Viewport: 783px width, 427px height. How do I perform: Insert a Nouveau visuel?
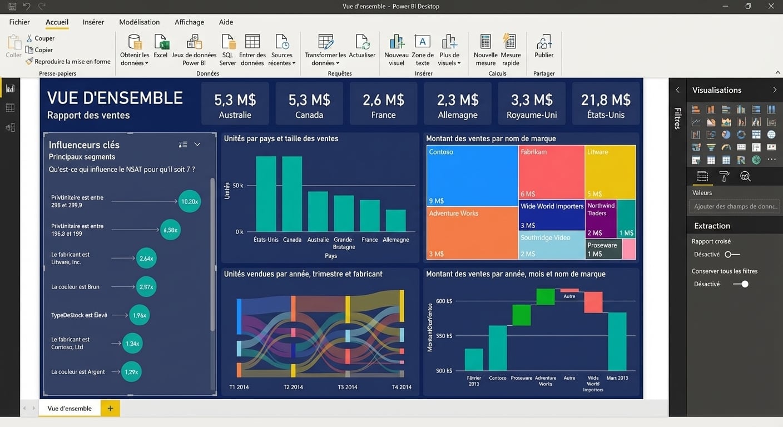(397, 50)
